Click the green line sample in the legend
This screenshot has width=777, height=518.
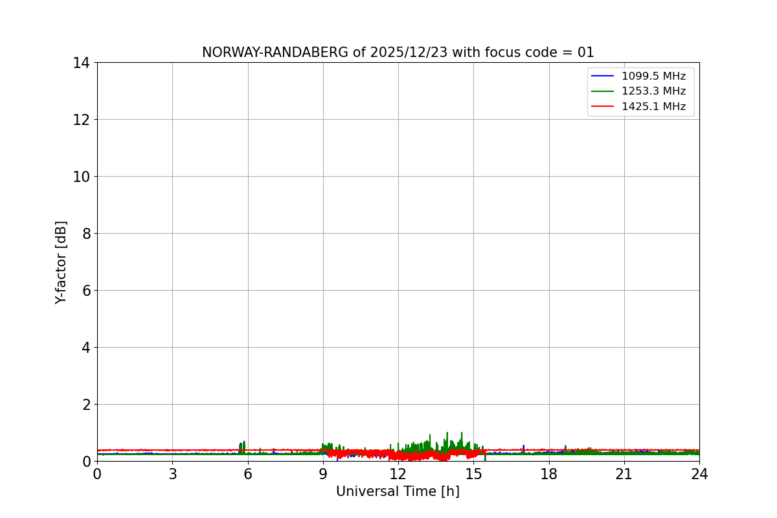coord(603,92)
